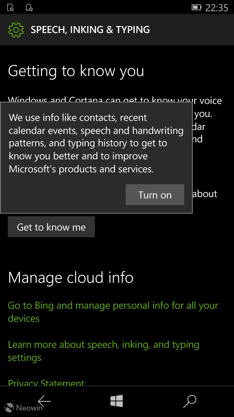
Task: Tap the Speech, Inking & Typing header title
Action: (x=90, y=30)
